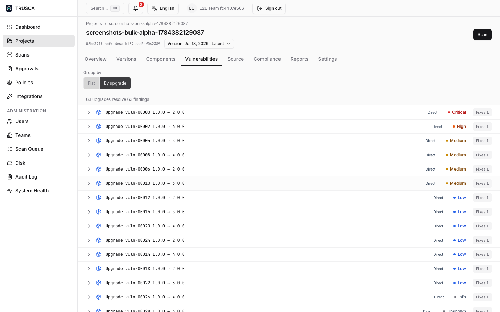Click Fixes 1 badge on vuln-00000 row
The height and width of the screenshot is (312, 500).
coord(482,112)
